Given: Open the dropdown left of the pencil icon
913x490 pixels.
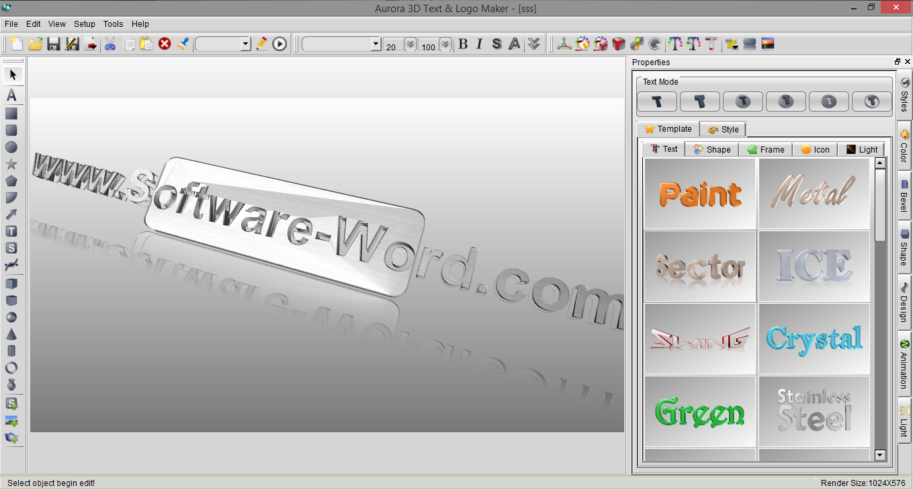Looking at the screenshot, I should 245,44.
